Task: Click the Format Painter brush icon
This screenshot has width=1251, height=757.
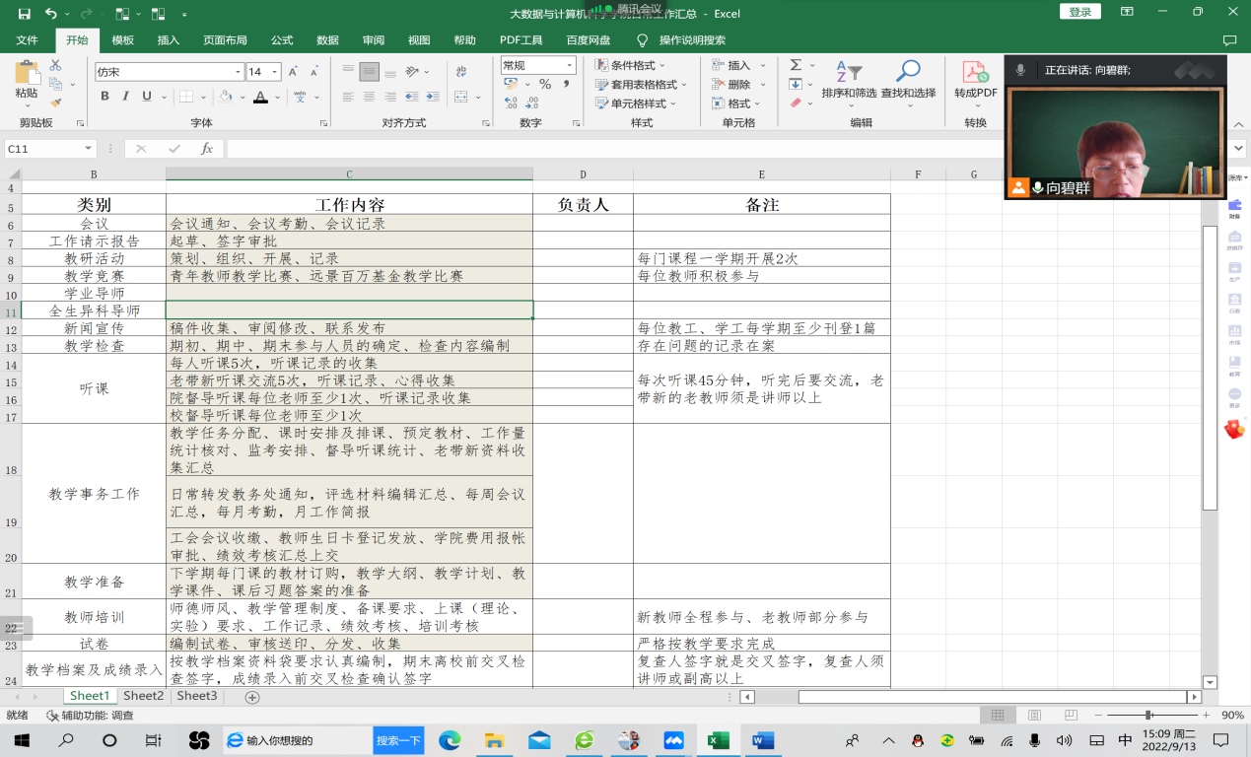Action: click(x=56, y=102)
